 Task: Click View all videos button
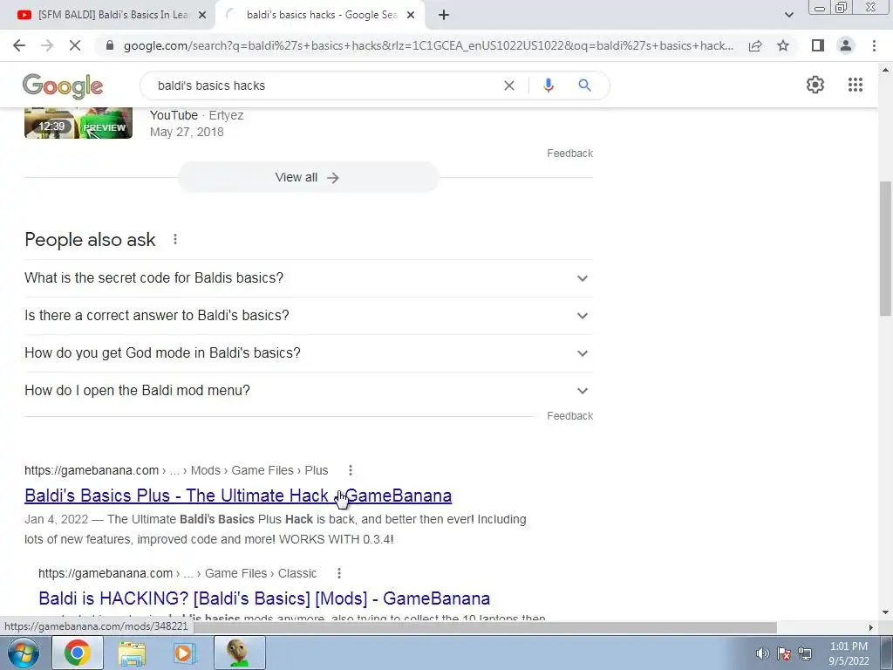click(x=308, y=177)
